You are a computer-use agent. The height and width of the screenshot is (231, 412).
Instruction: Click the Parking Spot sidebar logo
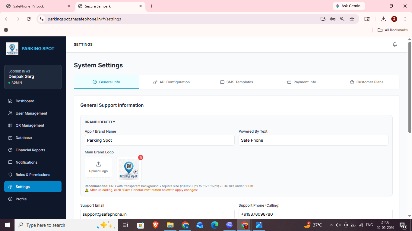click(12, 48)
